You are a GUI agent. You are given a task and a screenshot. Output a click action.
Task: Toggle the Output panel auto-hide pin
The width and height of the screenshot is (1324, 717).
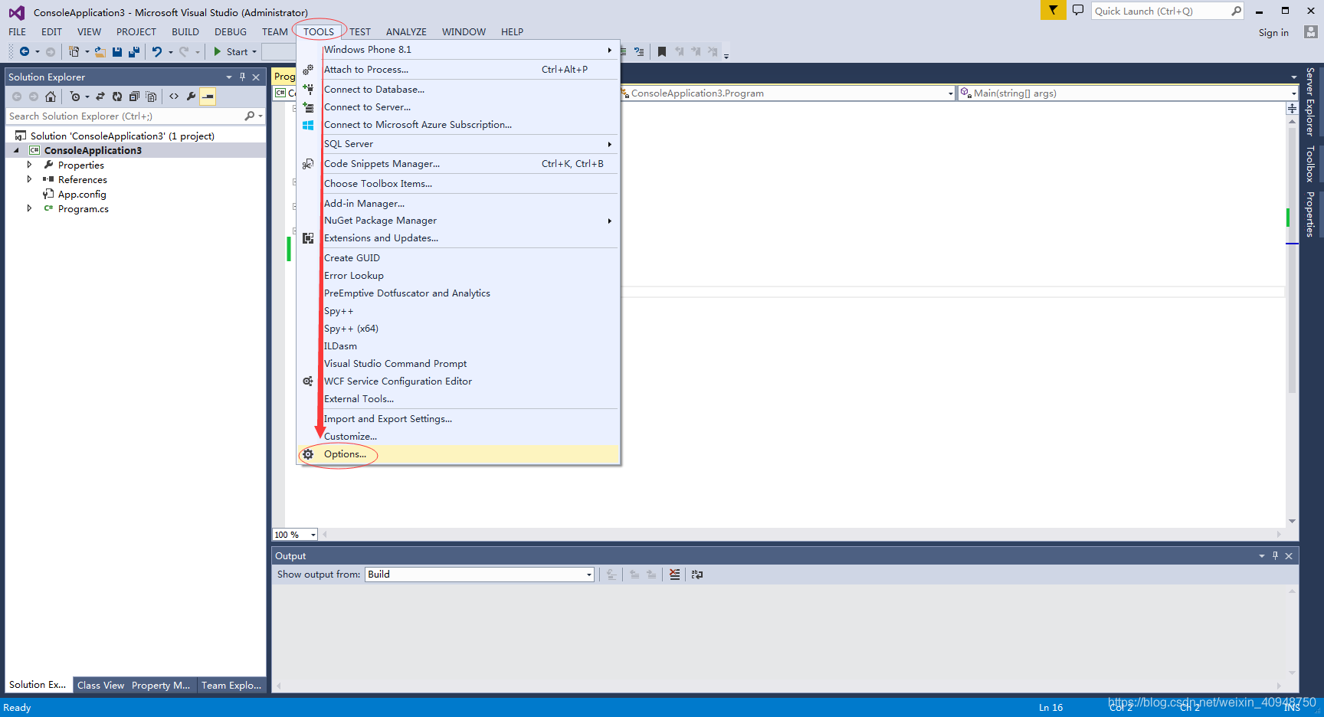[1275, 555]
